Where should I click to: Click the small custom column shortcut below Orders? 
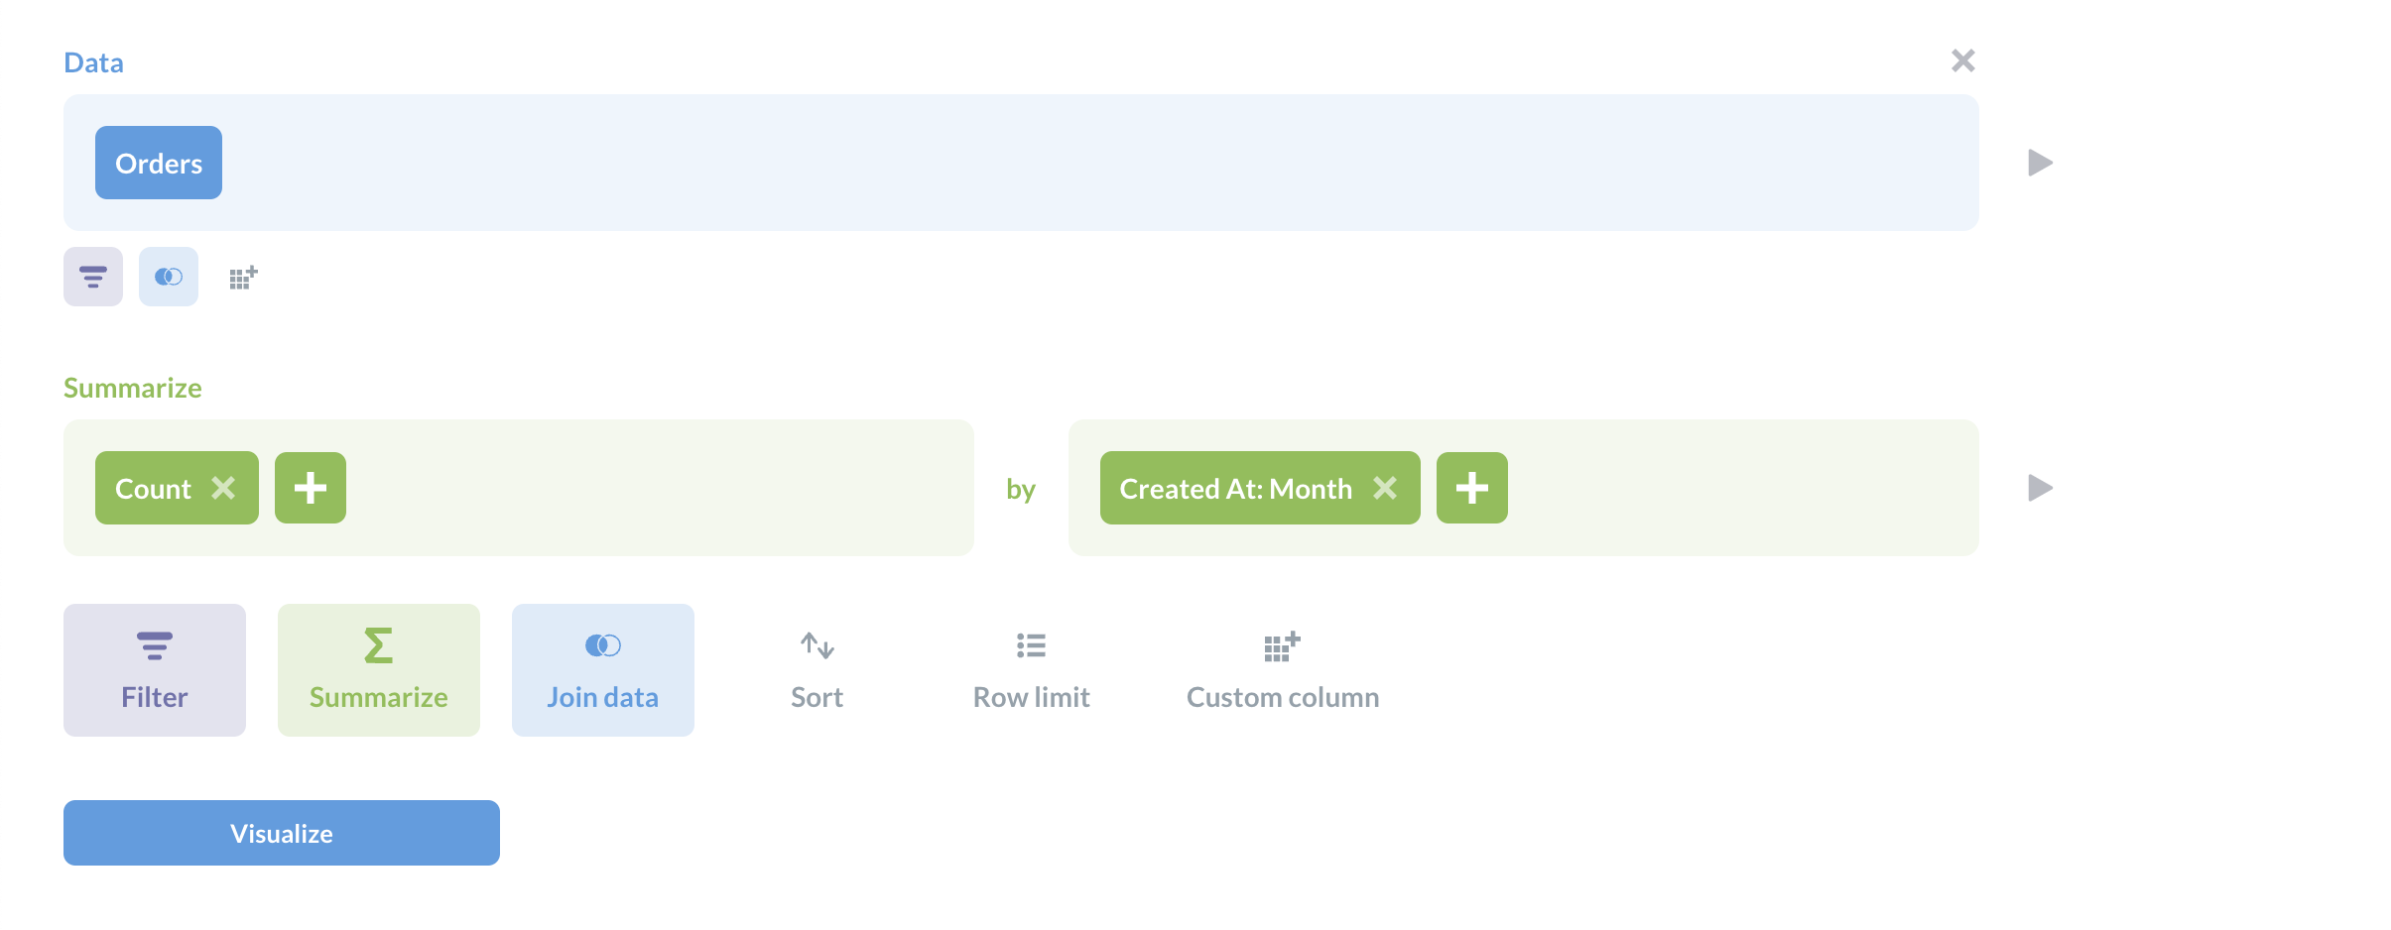tap(242, 277)
